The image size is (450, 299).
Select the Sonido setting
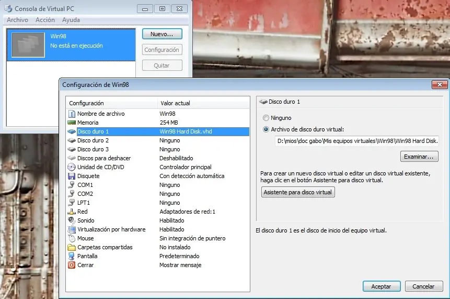pos(158,220)
